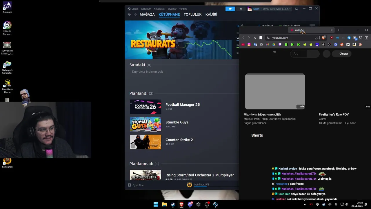Open the KAİJİRİ profile tab in Steam
Screen dimensions: 371x209
coord(211,15)
